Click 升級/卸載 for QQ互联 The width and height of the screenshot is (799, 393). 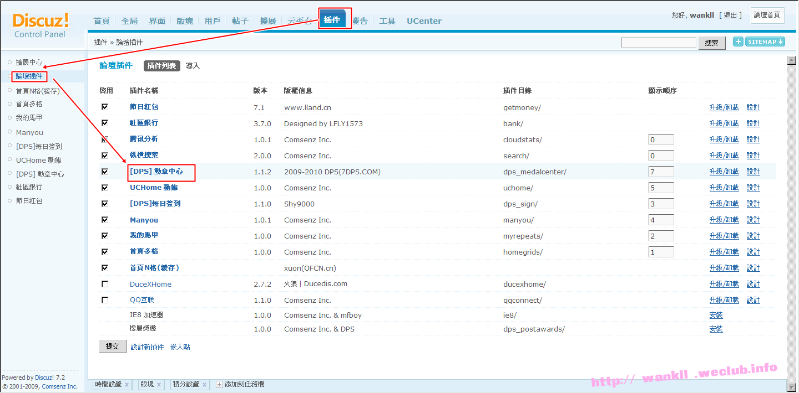(x=724, y=300)
